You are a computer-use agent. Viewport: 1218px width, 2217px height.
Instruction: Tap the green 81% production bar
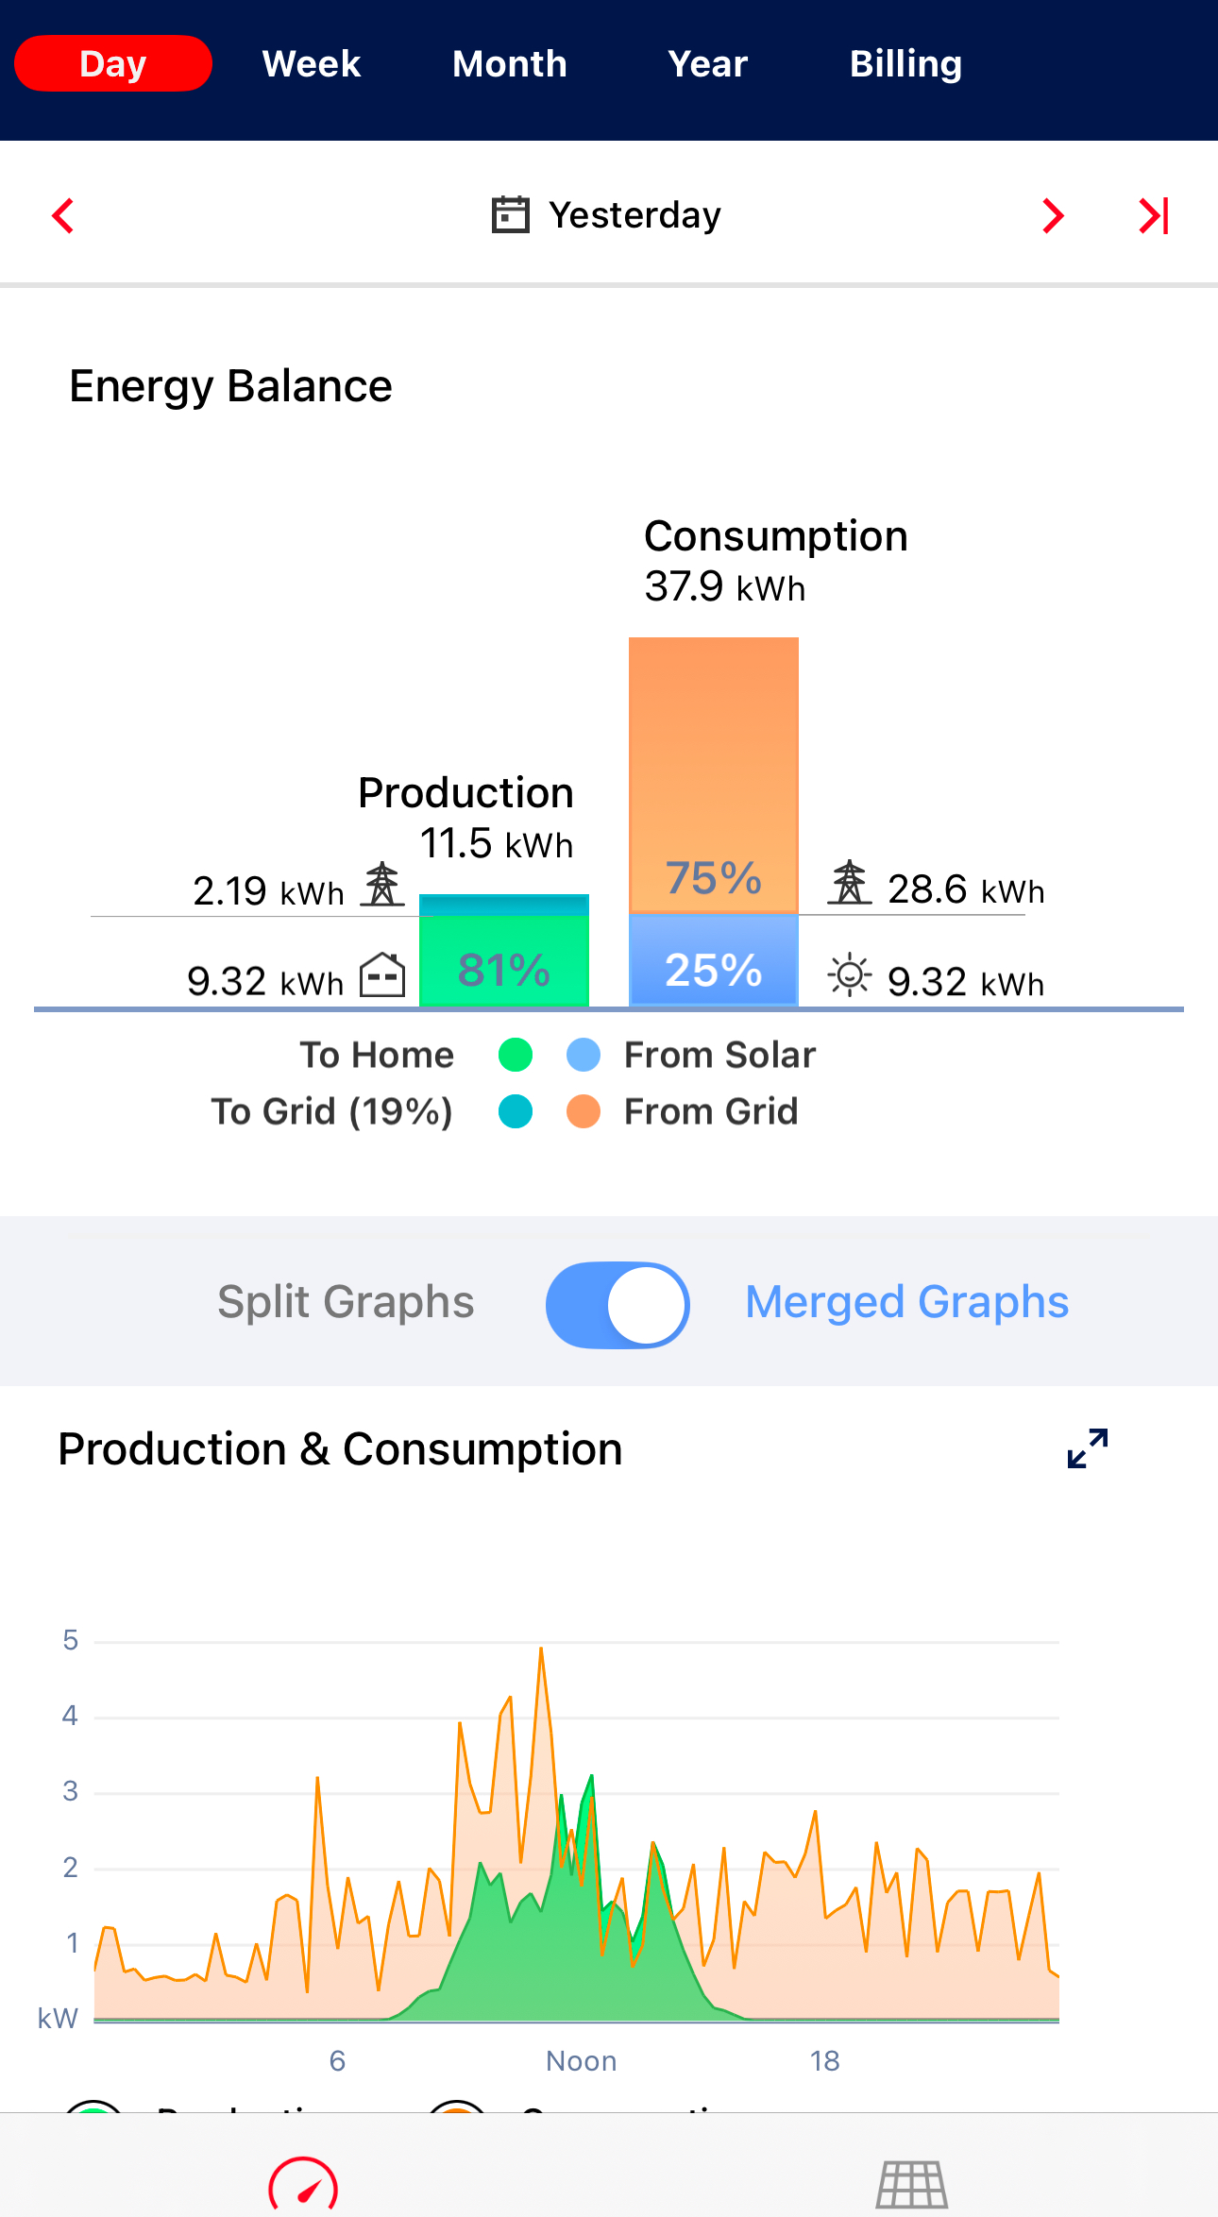click(x=503, y=963)
